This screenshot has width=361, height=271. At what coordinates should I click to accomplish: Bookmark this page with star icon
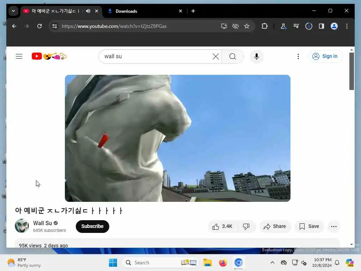pyautogui.click(x=247, y=26)
